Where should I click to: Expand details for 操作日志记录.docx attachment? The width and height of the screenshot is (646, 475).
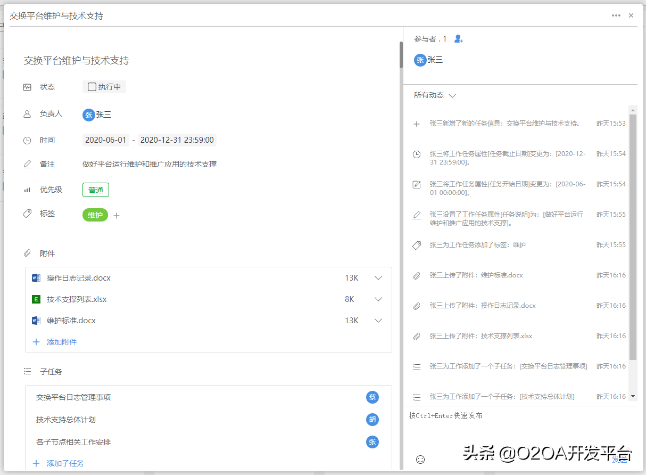click(x=378, y=277)
